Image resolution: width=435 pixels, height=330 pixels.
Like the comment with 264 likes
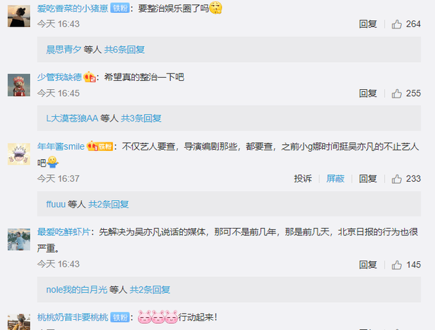click(397, 24)
